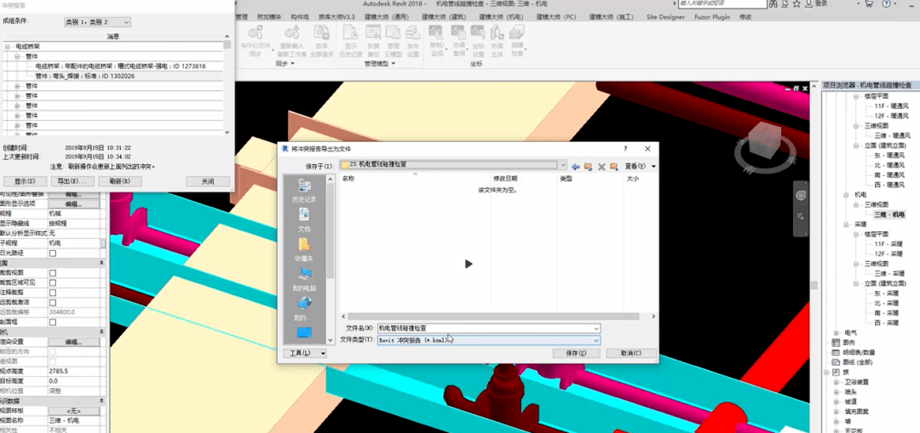Select 11F - 采暖 in the project browser

(888, 244)
